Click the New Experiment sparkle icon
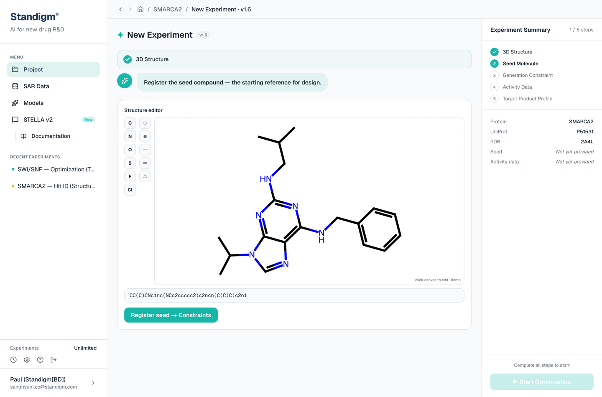 tap(120, 35)
